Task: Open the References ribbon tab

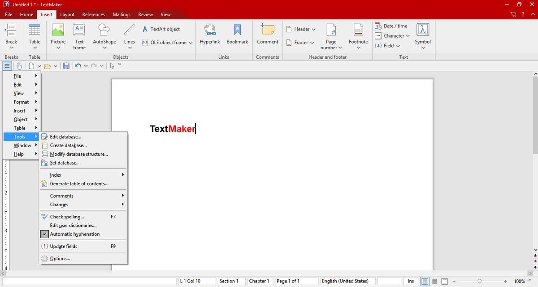Action: [x=93, y=14]
